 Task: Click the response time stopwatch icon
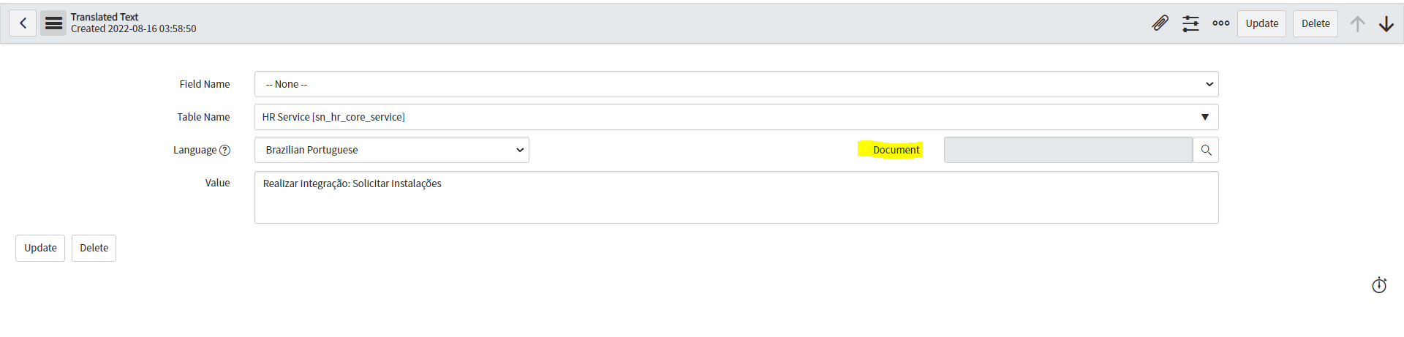pos(1379,285)
